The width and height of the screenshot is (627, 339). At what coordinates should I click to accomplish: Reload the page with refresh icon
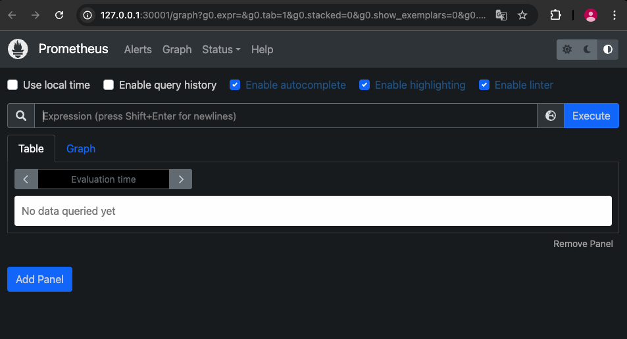(59, 15)
